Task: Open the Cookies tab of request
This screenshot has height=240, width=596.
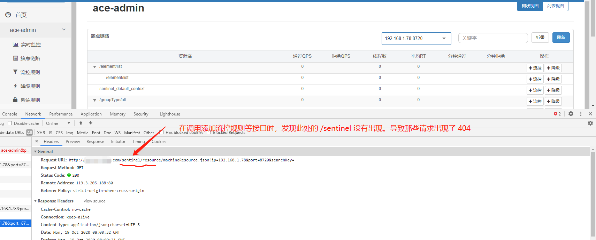Action: click(x=159, y=142)
